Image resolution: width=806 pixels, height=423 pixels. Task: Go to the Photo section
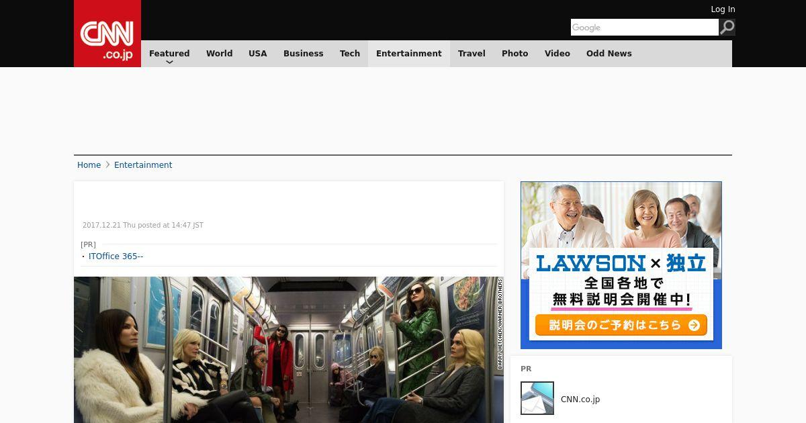coord(515,54)
